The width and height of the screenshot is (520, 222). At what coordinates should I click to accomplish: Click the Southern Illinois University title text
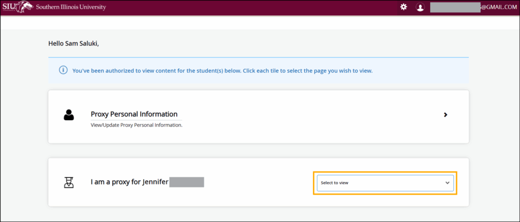[71, 7]
